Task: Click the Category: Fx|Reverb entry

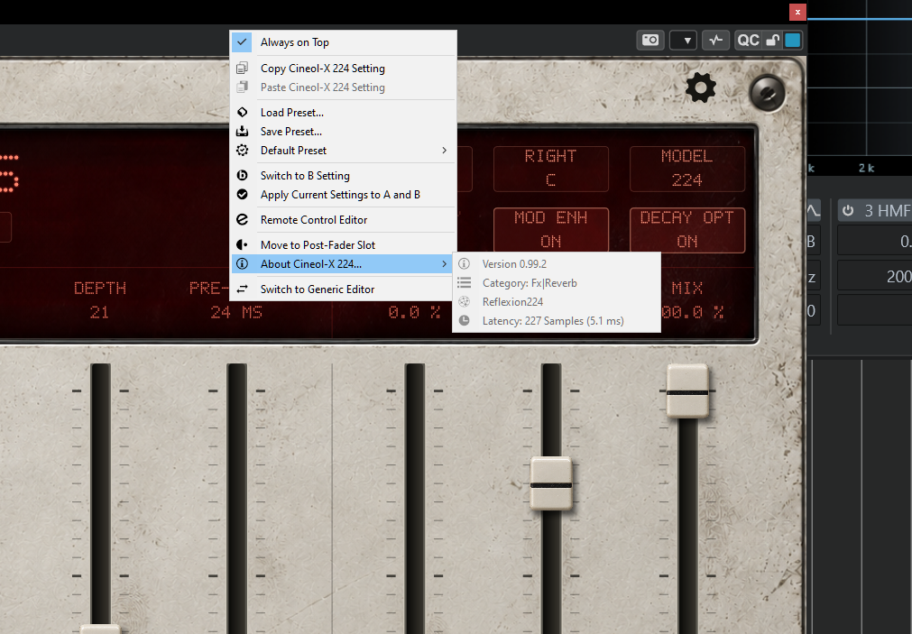Action: (x=557, y=283)
